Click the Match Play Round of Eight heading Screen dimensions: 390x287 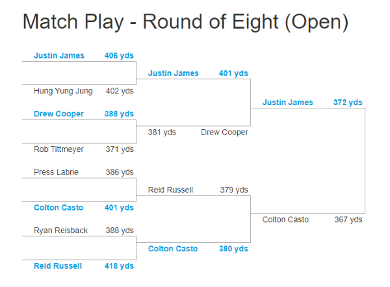point(185,22)
